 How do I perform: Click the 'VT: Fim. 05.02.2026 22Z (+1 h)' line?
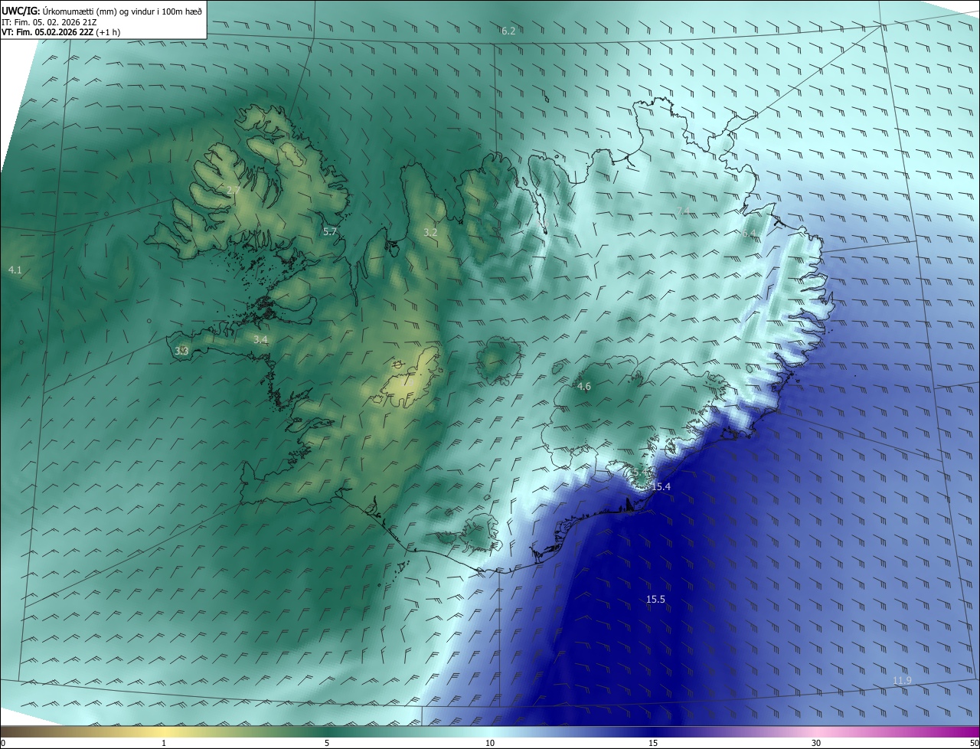pyautogui.click(x=60, y=32)
